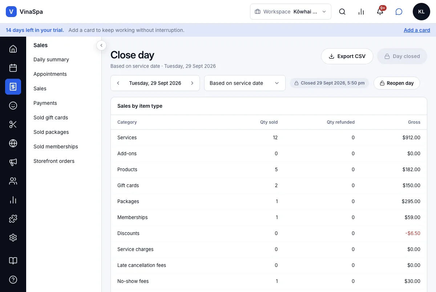Click the Reopen day button
This screenshot has width=436, height=292.
click(396, 83)
